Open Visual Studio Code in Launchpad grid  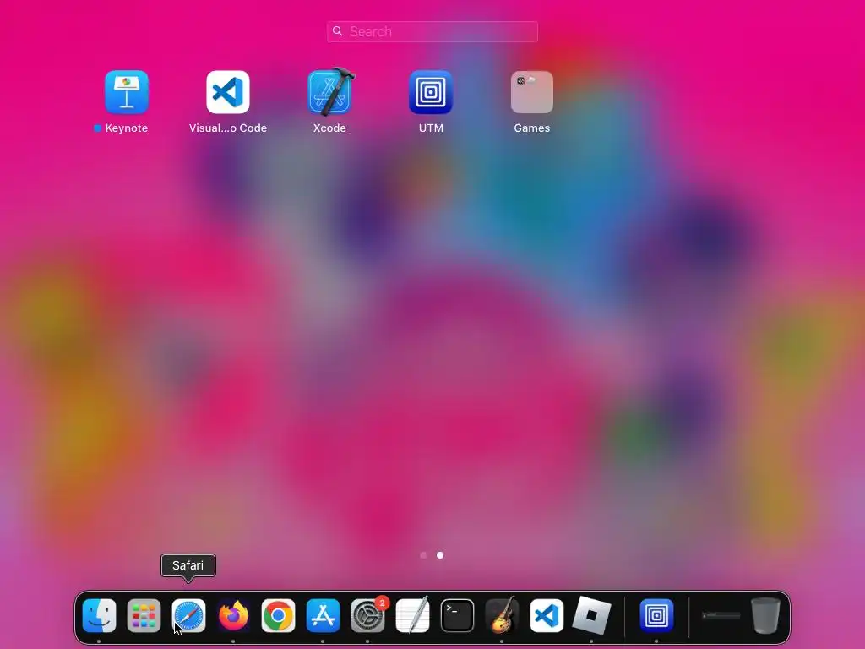228,92
